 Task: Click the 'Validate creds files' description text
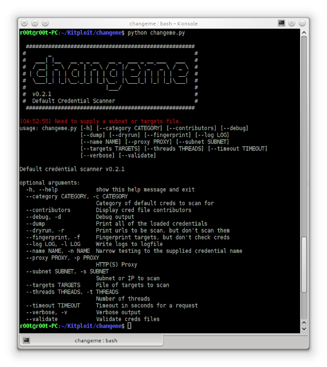pyautogui.click(x=128, y=319)
